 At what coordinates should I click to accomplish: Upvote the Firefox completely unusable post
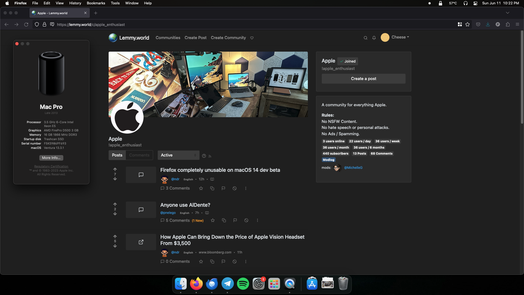[x=115, y=169]
